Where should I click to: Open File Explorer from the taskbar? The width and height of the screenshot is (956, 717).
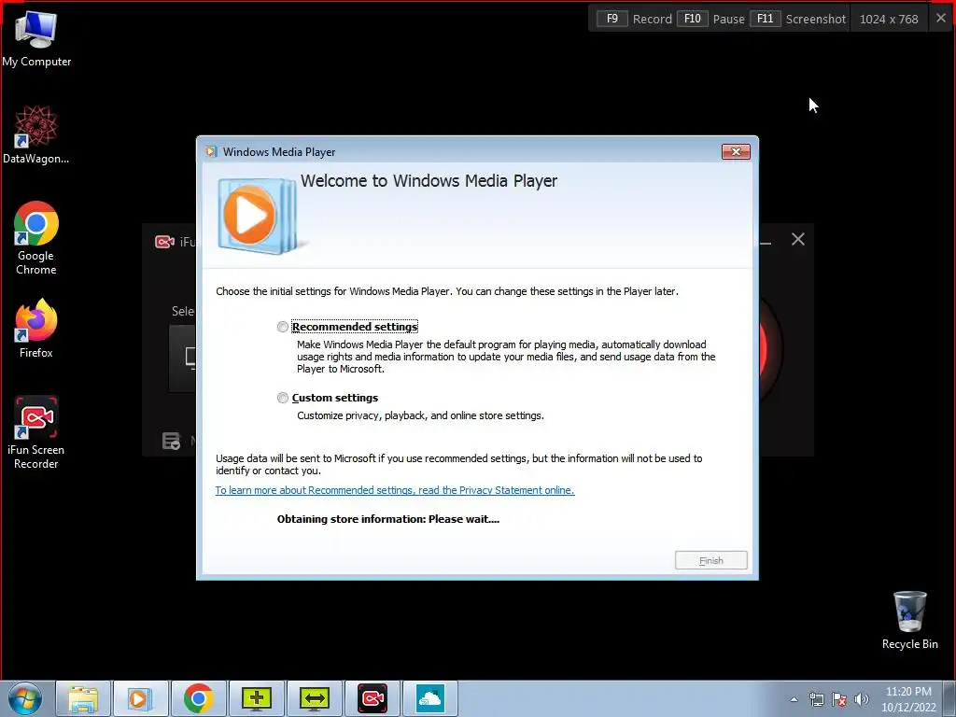coord(83,698)
